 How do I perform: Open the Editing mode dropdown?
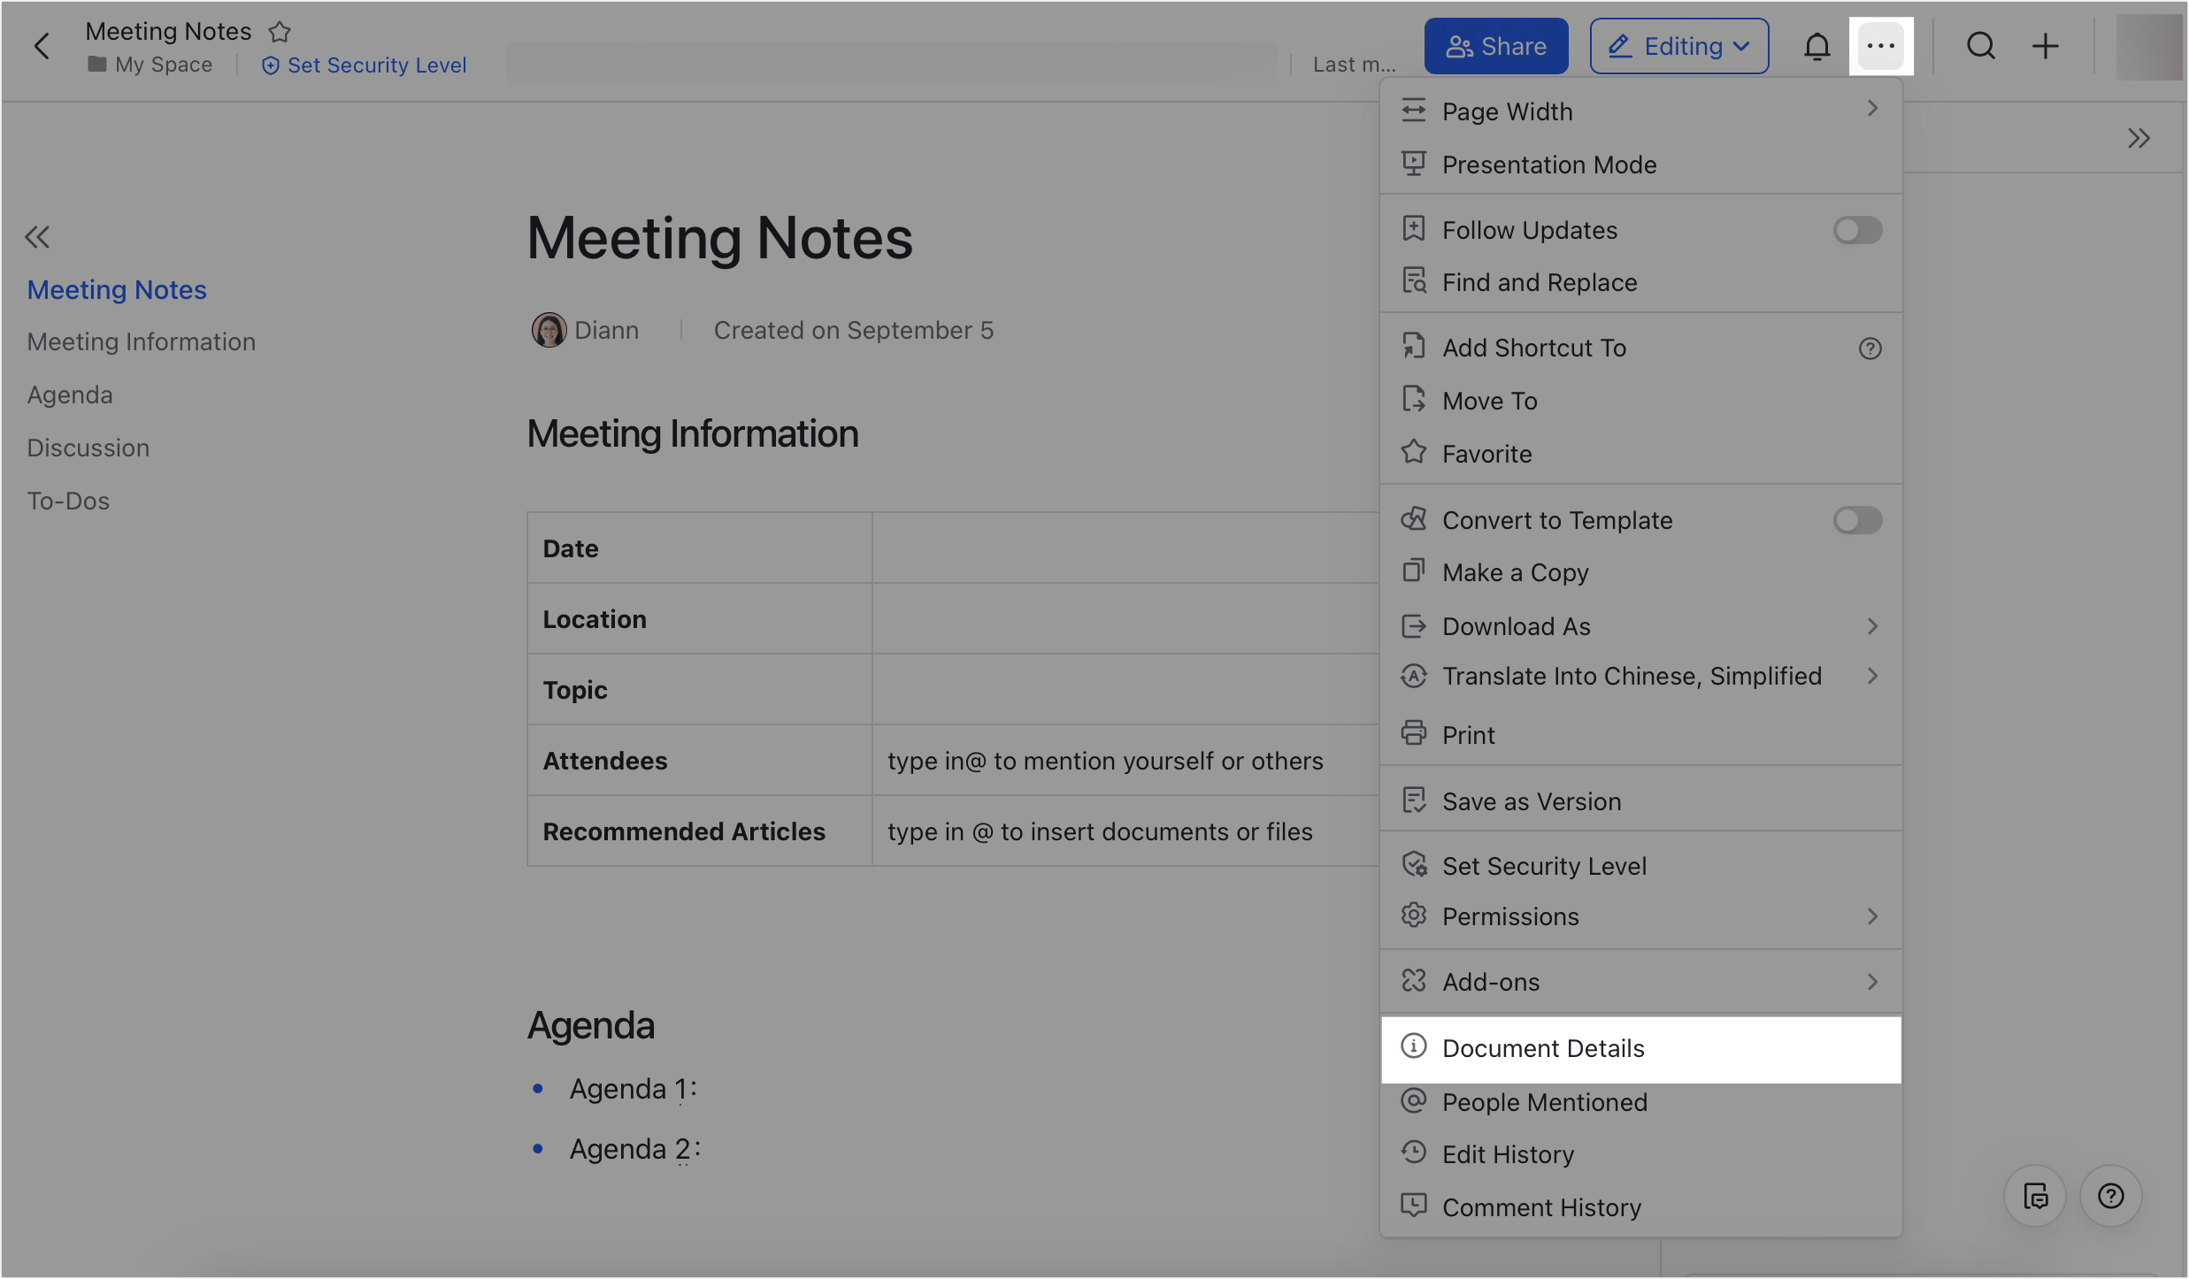point(1678,45)
